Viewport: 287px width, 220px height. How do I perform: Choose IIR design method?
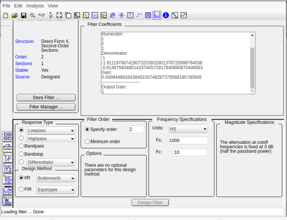pos(25,178)
